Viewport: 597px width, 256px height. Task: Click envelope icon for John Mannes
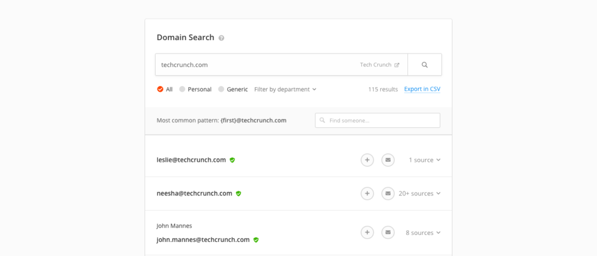tap(388, 233)
